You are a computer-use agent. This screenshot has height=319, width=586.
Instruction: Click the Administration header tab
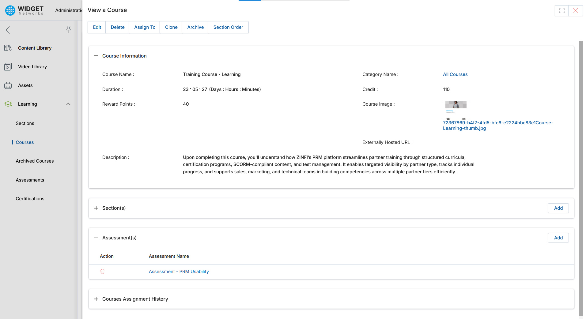click(69, 10)
